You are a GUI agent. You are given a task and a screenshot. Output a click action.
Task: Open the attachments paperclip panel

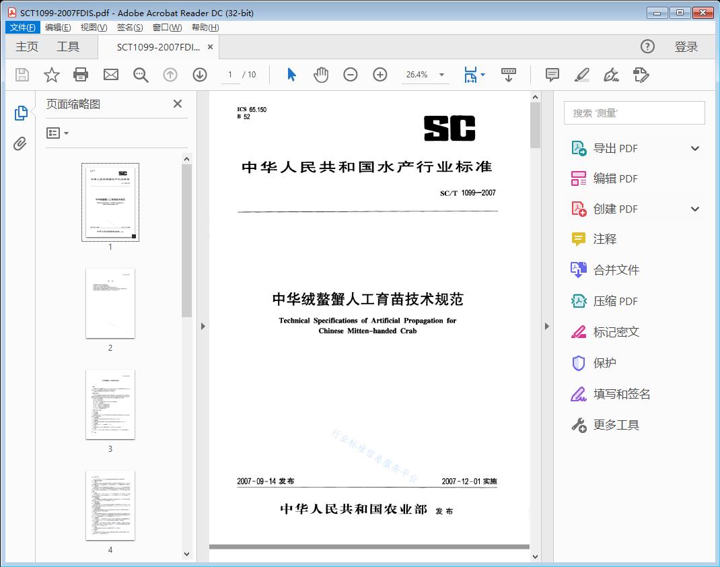pyautogui.click(x=20, y=143)
